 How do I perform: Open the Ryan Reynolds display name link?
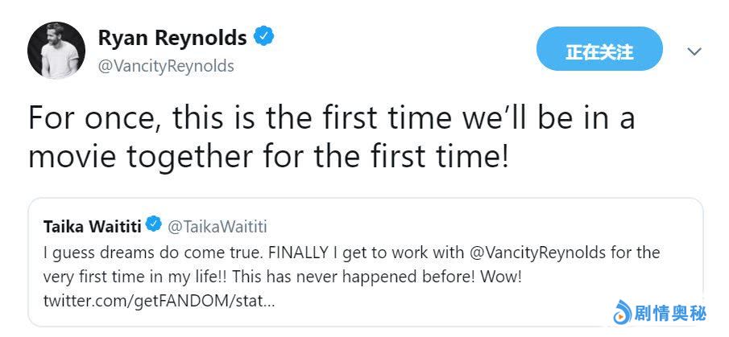pos(172,38)
